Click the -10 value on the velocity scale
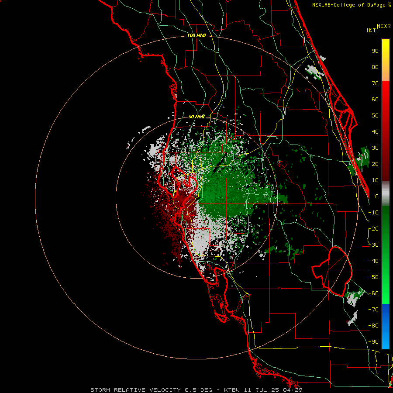Image resolution: width=393 pixels, height=393 pixels. (373, 213)
